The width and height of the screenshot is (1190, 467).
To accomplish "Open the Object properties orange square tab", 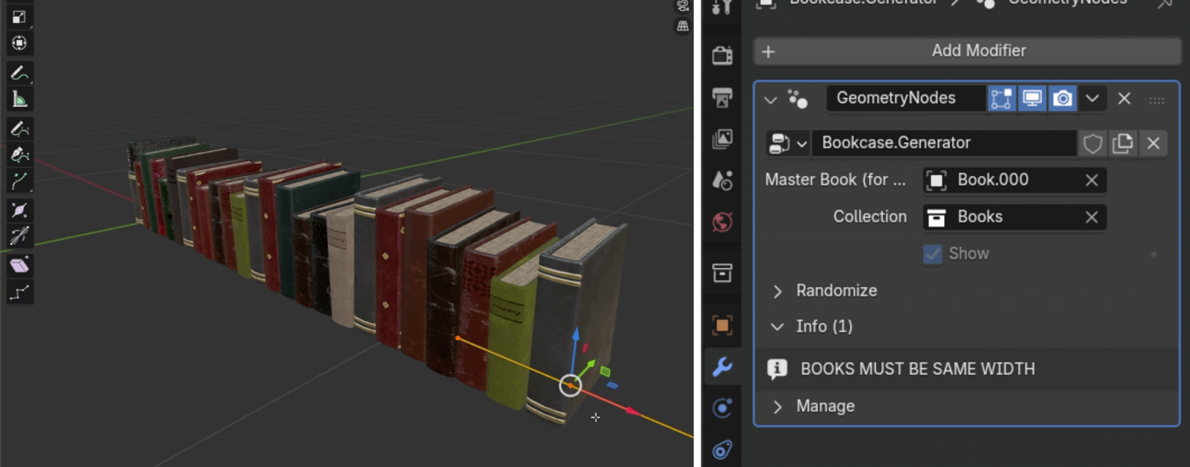I will (722, 324).
